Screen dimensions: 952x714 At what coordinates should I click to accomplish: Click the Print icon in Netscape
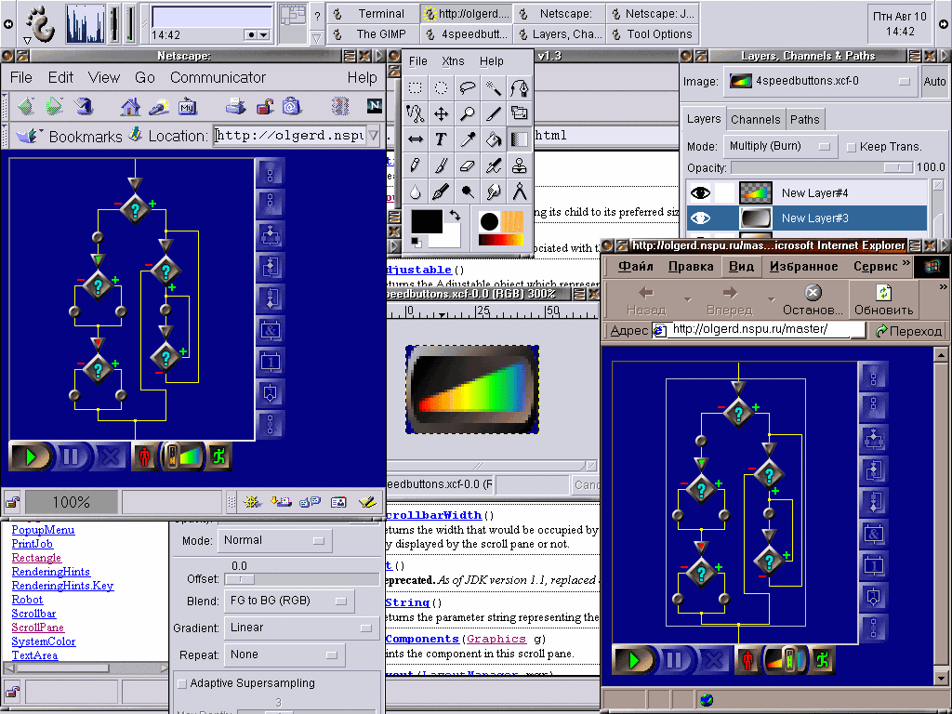point(235,107)
